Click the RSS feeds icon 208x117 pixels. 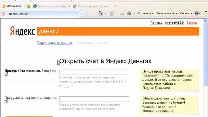coord(111,13)
